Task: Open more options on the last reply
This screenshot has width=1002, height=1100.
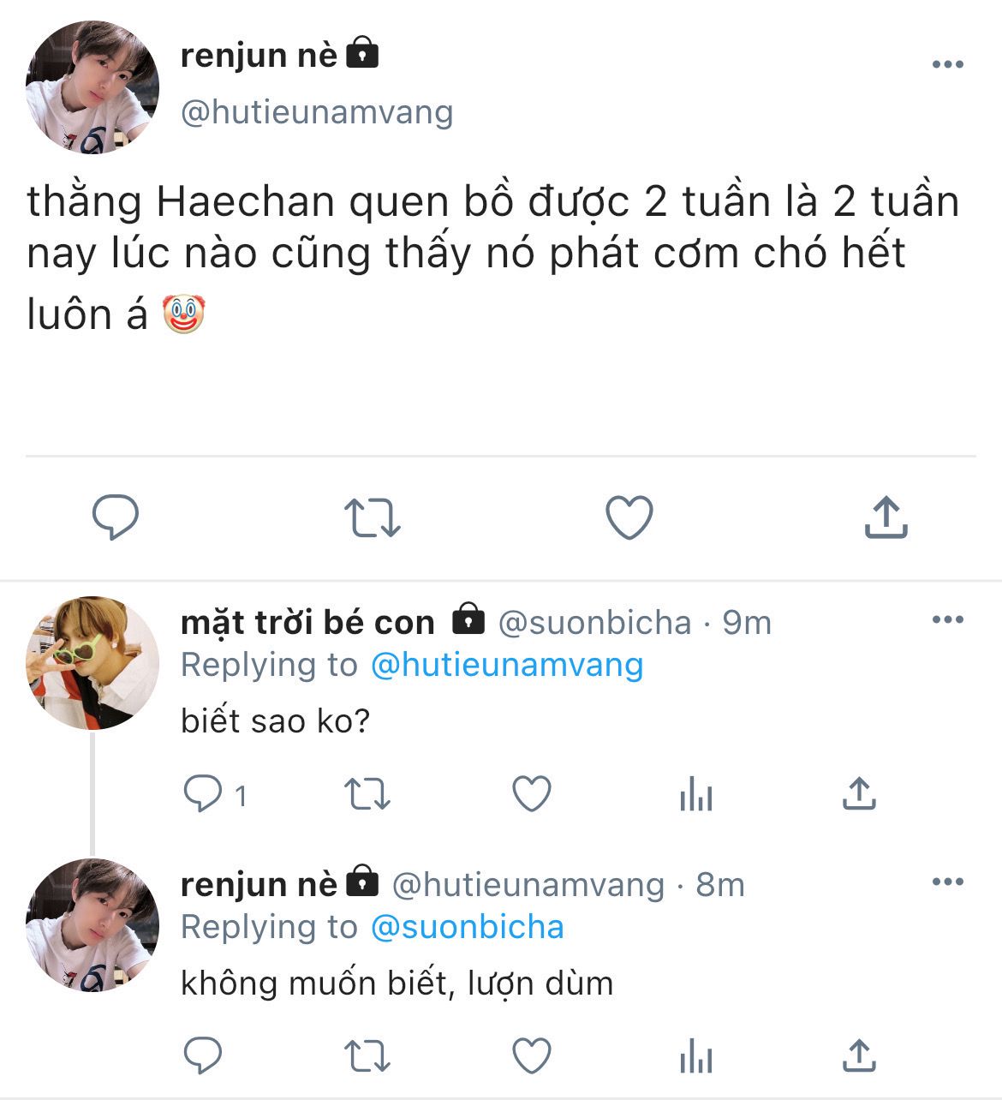Action: coord(947,882)
